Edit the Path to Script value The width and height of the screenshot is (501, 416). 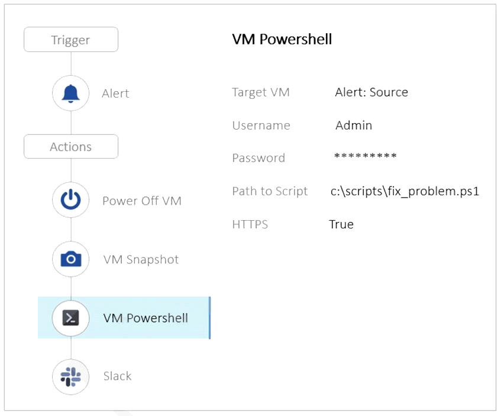click(405, 191)
